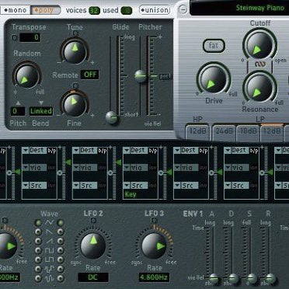Pick rising sawtooth wave for LFO 2
Screen dimensions: 289x289
tap(61, 241)
